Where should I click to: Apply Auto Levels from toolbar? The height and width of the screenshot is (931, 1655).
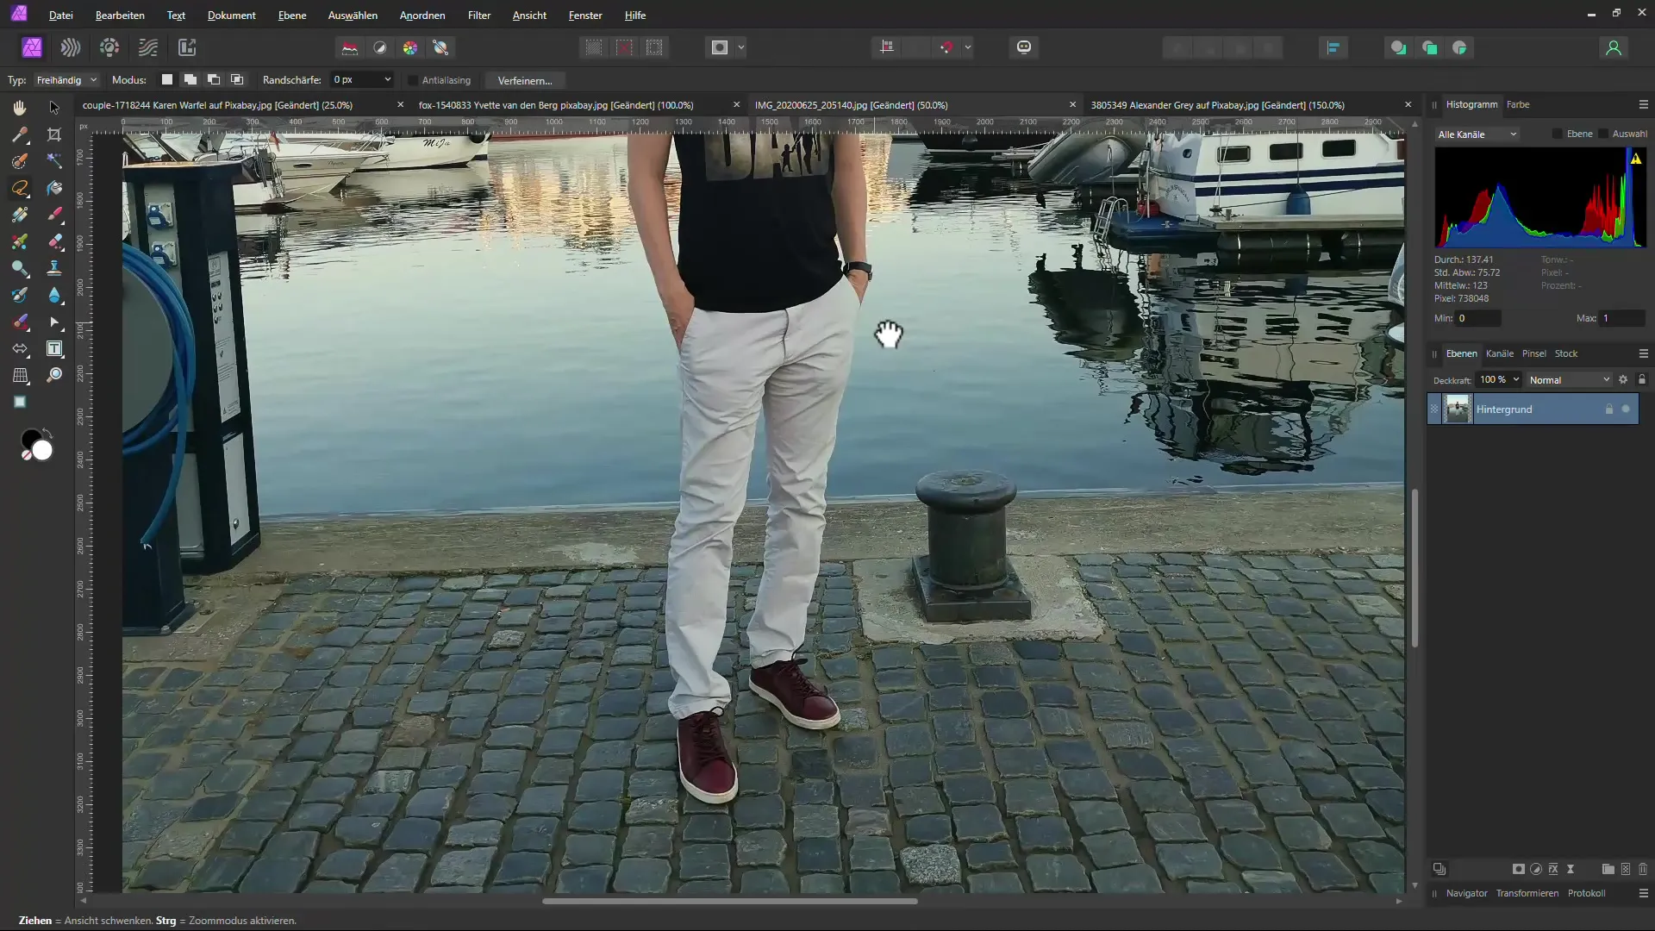tap(350, 47)
